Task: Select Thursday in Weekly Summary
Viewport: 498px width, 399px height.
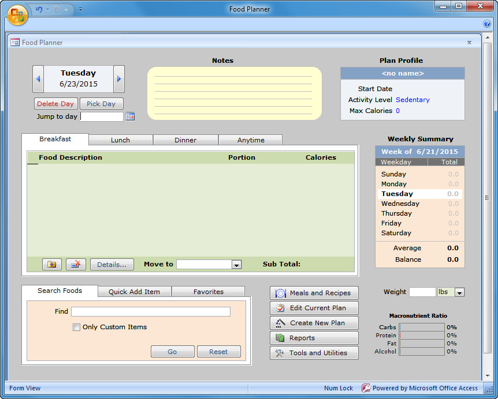Action: point(420,213)
